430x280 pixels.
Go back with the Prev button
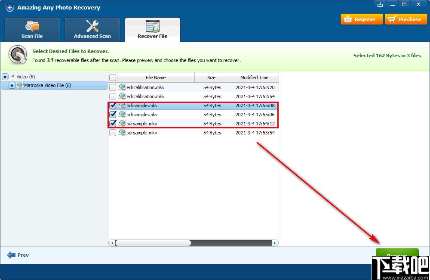coord(18,255)
